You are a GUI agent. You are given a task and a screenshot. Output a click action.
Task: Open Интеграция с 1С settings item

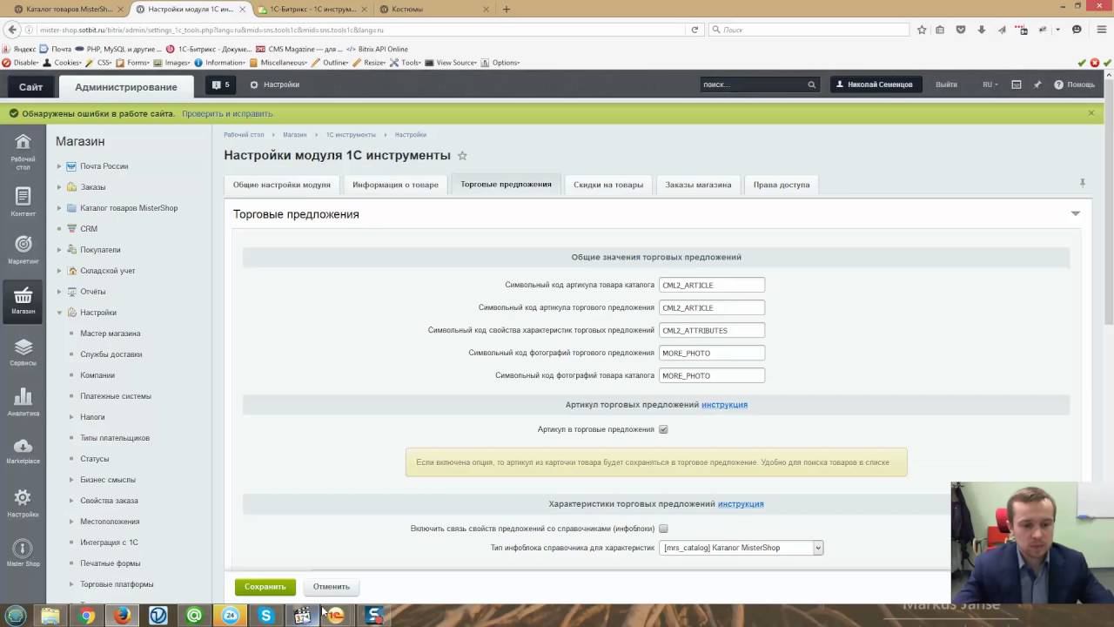(x=109, y=543)
